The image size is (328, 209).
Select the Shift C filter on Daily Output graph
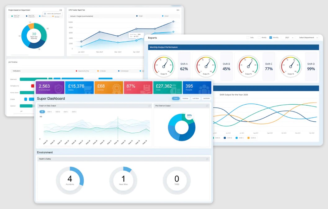pyautogui.click(x=66, y=112)
